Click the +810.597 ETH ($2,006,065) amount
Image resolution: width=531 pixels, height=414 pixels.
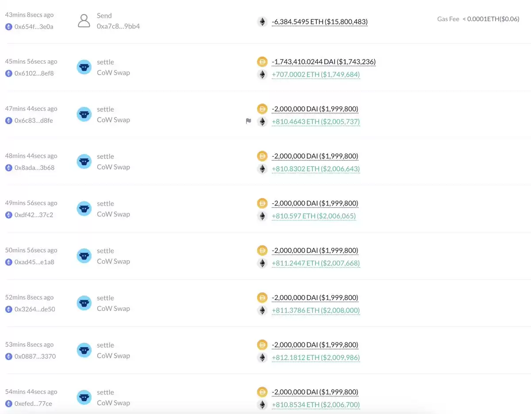(x=314, y=216)
